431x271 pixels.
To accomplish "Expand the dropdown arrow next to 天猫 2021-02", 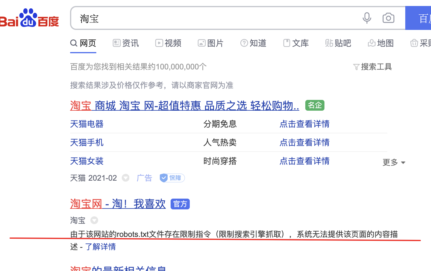I will coord(126,178).
